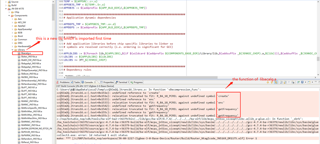The image size is (320, 144).
Task: Click the libAppApi_JN5169.a file icon
Action: coord(19,64)
